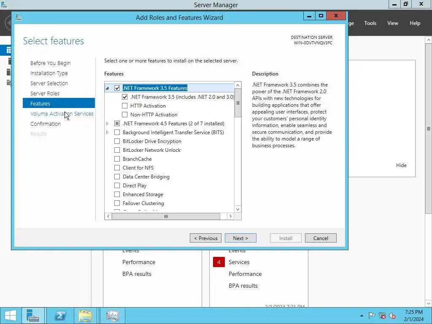
Task: Click the Action Center flag icon
Action: tap(372, 316)
